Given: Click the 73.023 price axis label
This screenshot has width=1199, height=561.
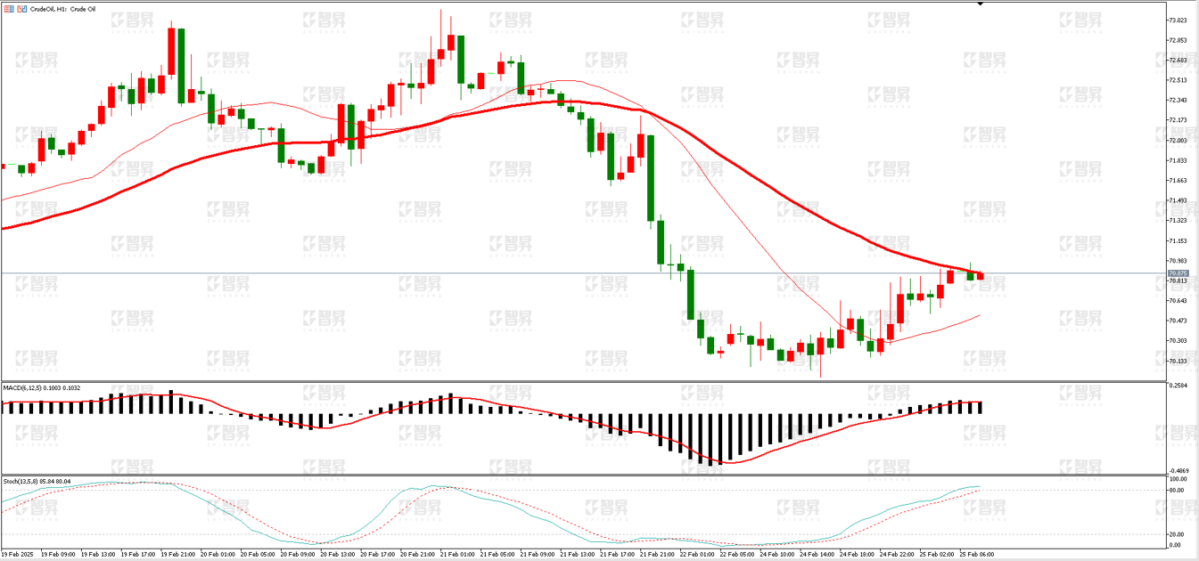Looking at the screenshot, I should [1177, 20].
